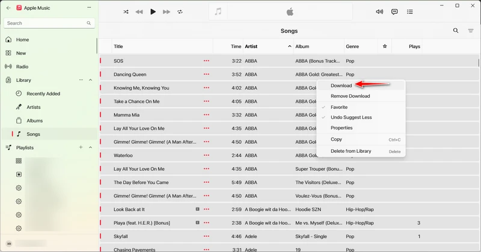The width and height of the screenshot is (481, 252).
Task: Click the Hoodie SZN album cell
Action: tap(308, 209)
